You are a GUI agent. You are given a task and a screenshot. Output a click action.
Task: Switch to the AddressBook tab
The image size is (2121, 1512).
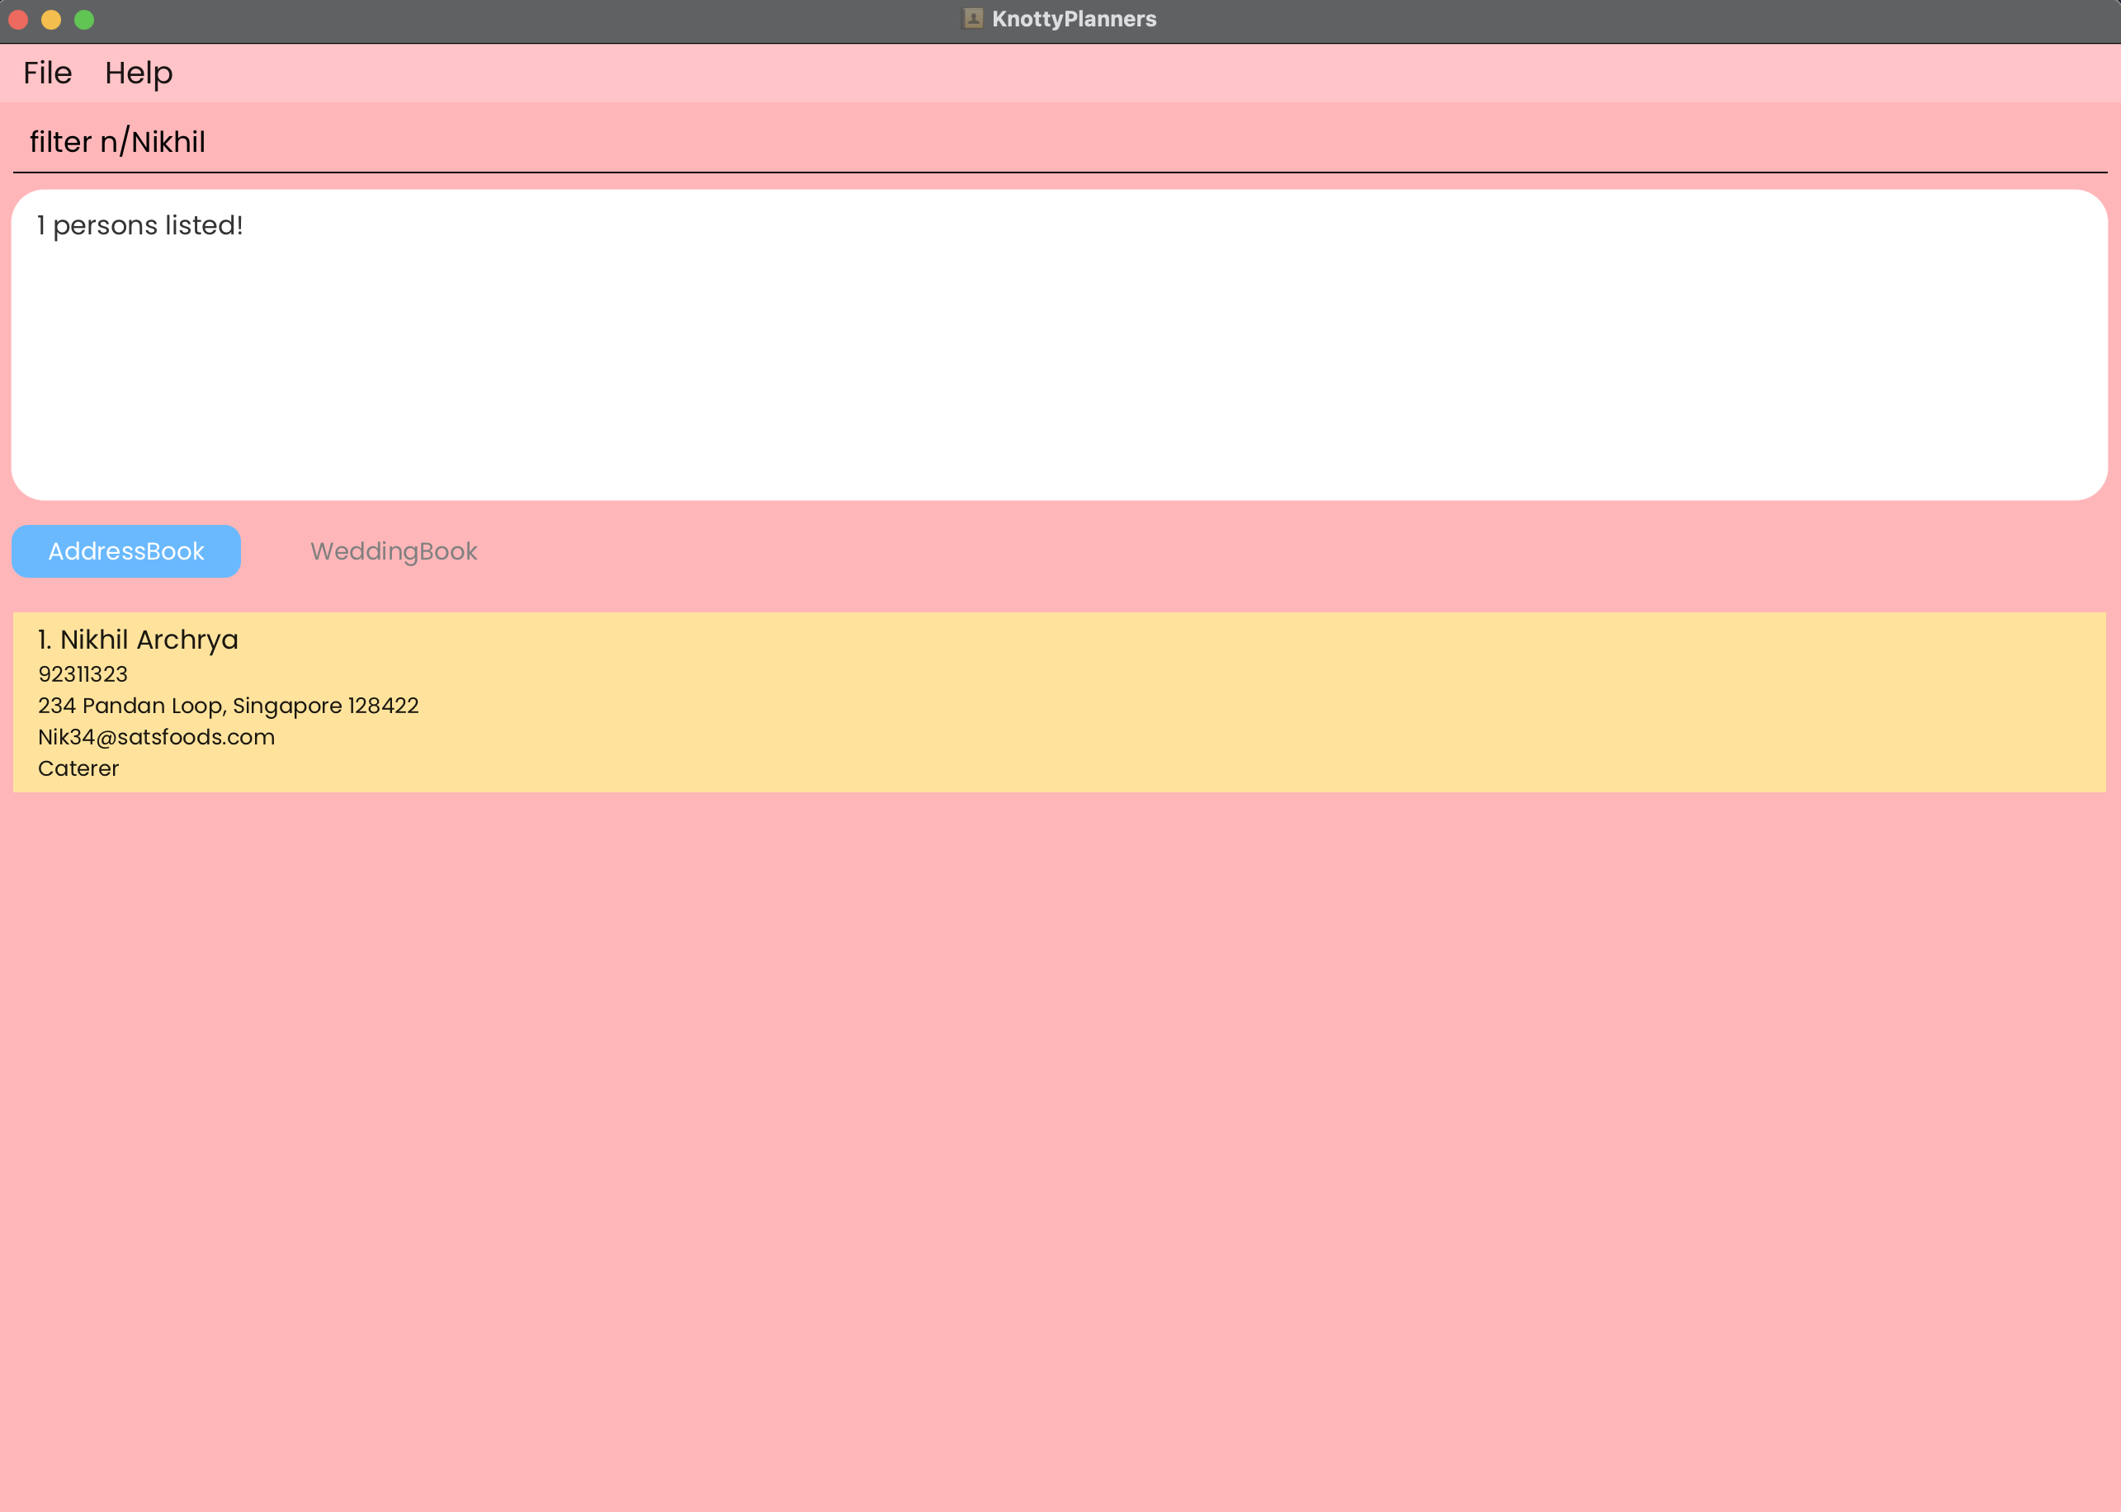[x=125, y=551]
